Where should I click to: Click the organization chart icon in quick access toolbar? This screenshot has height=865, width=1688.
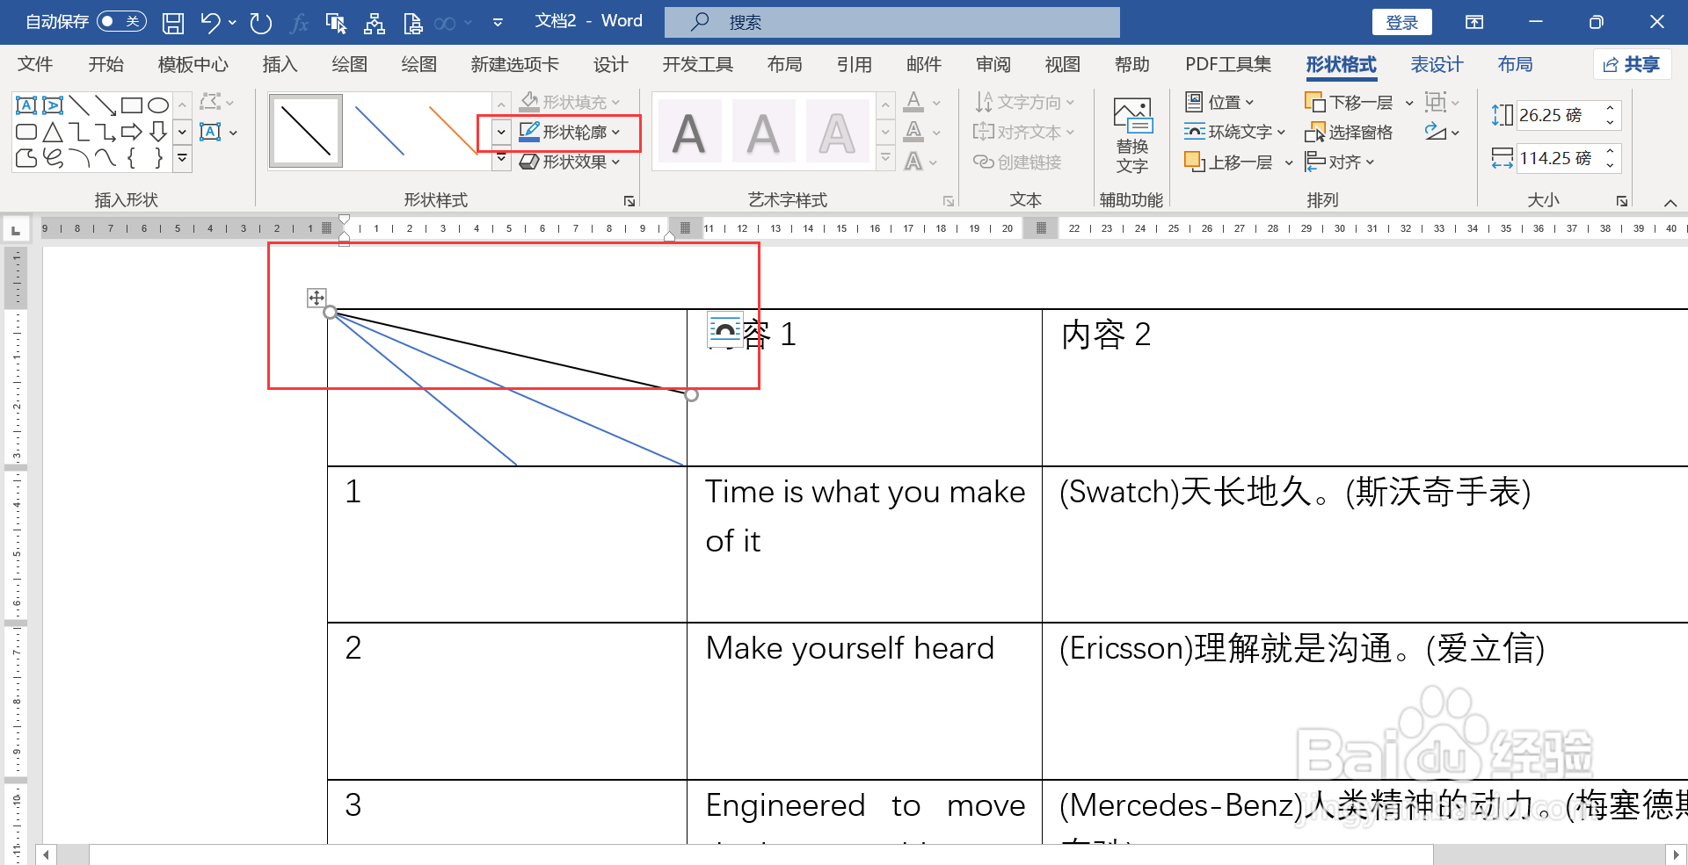click(374, 23)
